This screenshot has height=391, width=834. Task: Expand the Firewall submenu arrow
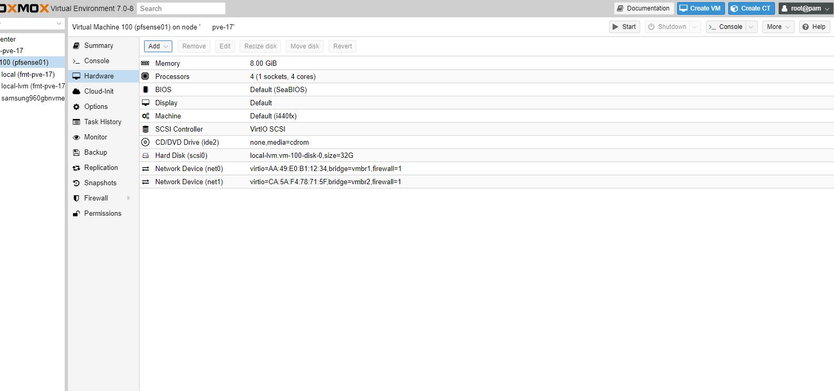(x=128, y=198)
